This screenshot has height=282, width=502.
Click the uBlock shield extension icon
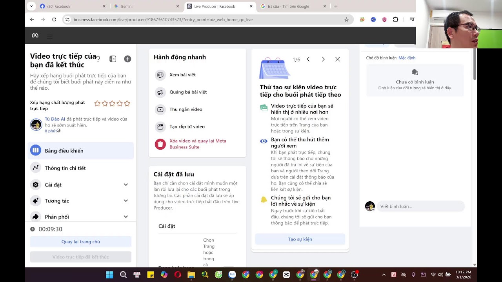click(x=384, y=20)
